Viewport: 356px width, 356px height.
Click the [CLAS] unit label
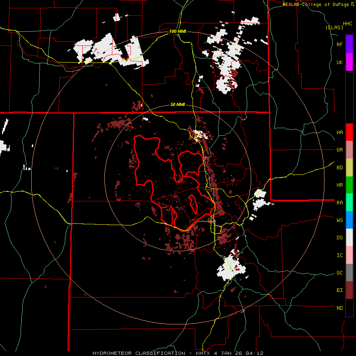click(334, 27)
